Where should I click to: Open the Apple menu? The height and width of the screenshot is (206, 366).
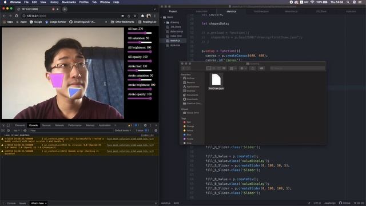pos(5,2)
